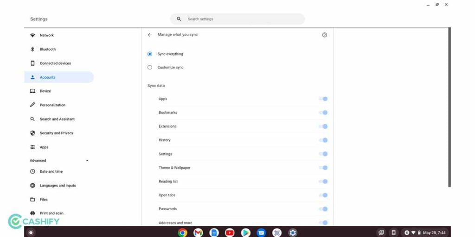Open YouTube from the shelf
Image resolution: width=475 pixels, height=237 pixels.
point(230,232)
